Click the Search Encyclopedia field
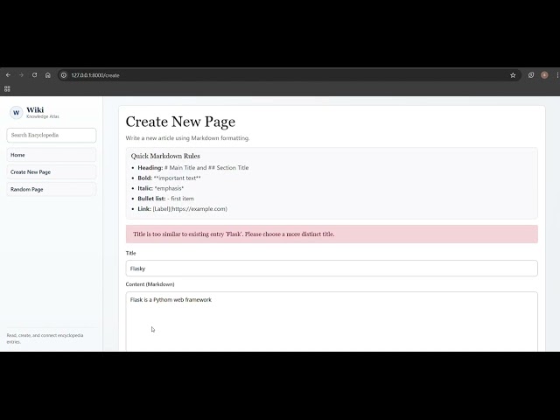The image size is (560, 420). (52, 136)
